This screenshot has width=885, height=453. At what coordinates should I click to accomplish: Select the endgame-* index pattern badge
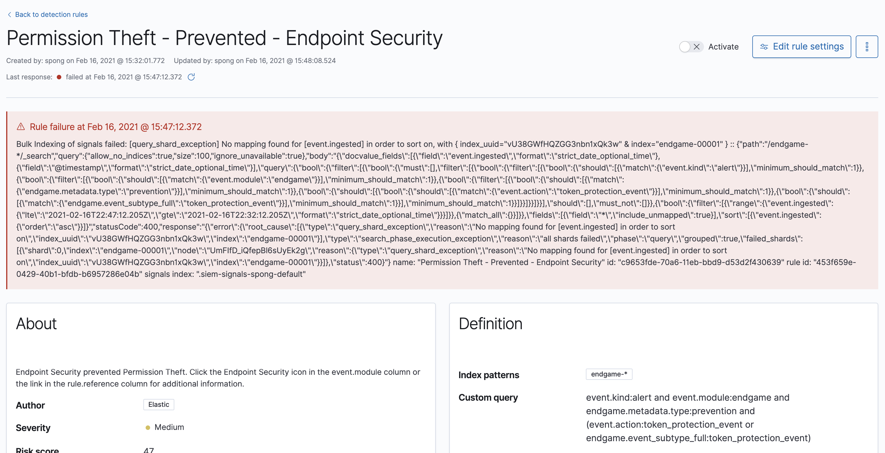coord(609,374)
